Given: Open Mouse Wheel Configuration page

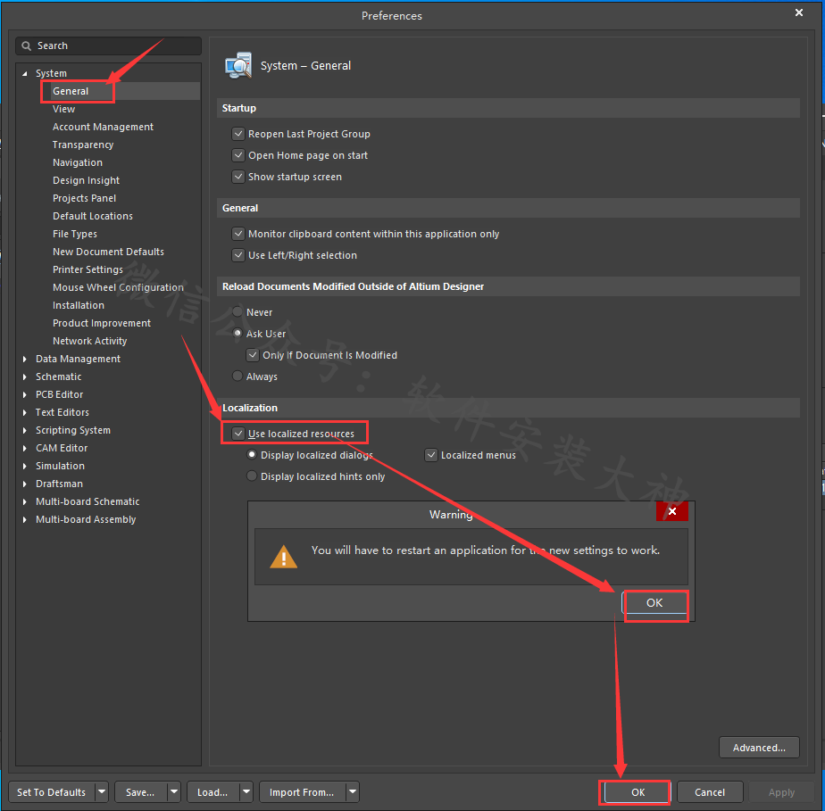Looking at the screenshot, I should [119, 288].
